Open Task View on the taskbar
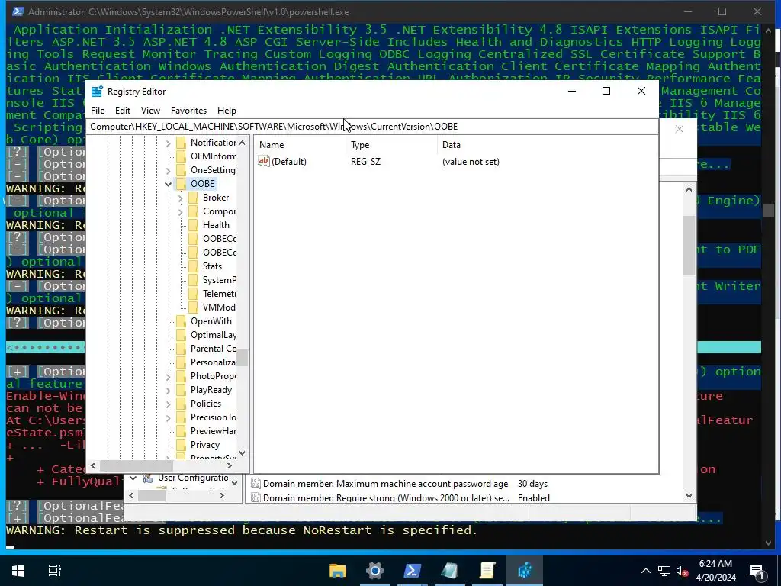This screenshot has height=586, width=781. pyautogui.click(x=54, y=571)
